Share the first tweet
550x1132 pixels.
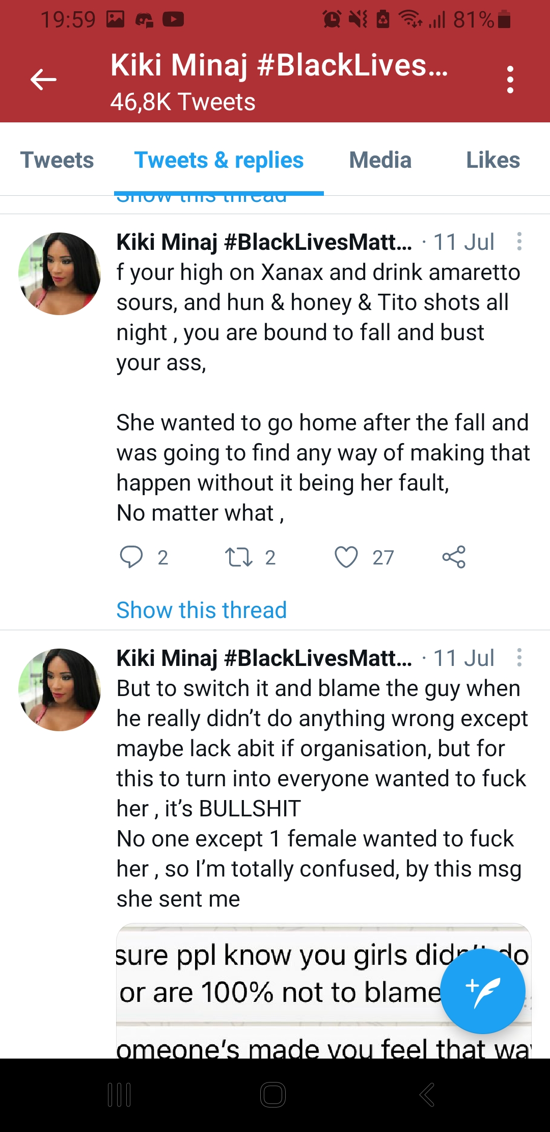[454, 557]
